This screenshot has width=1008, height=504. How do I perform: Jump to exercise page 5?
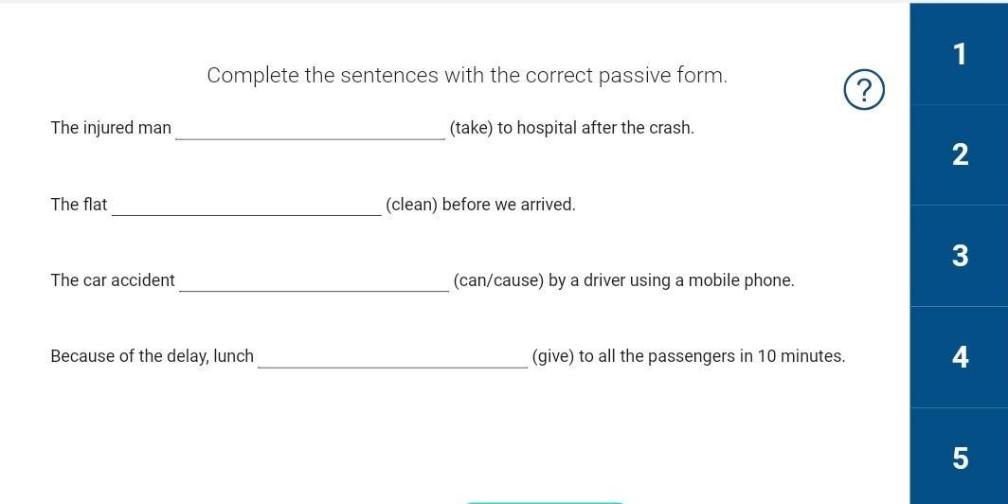pyautogui.click(x=959, y=456)
